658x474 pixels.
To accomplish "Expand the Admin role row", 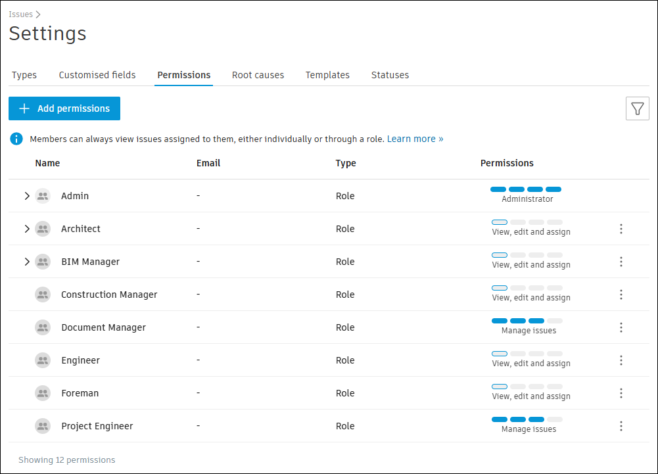I will 27,196.
